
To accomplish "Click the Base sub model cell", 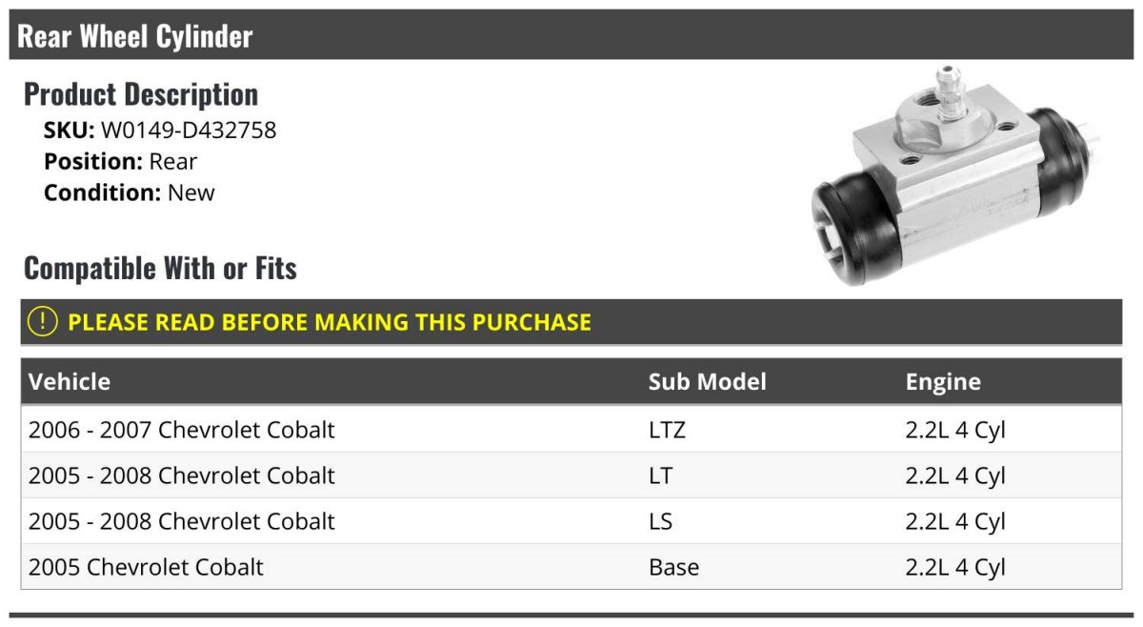I will [673, 567].
